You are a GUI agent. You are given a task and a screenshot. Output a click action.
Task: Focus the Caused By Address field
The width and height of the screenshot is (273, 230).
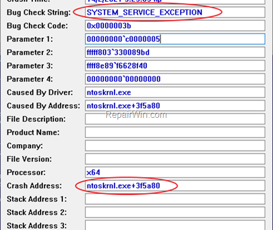click(175, 106)
